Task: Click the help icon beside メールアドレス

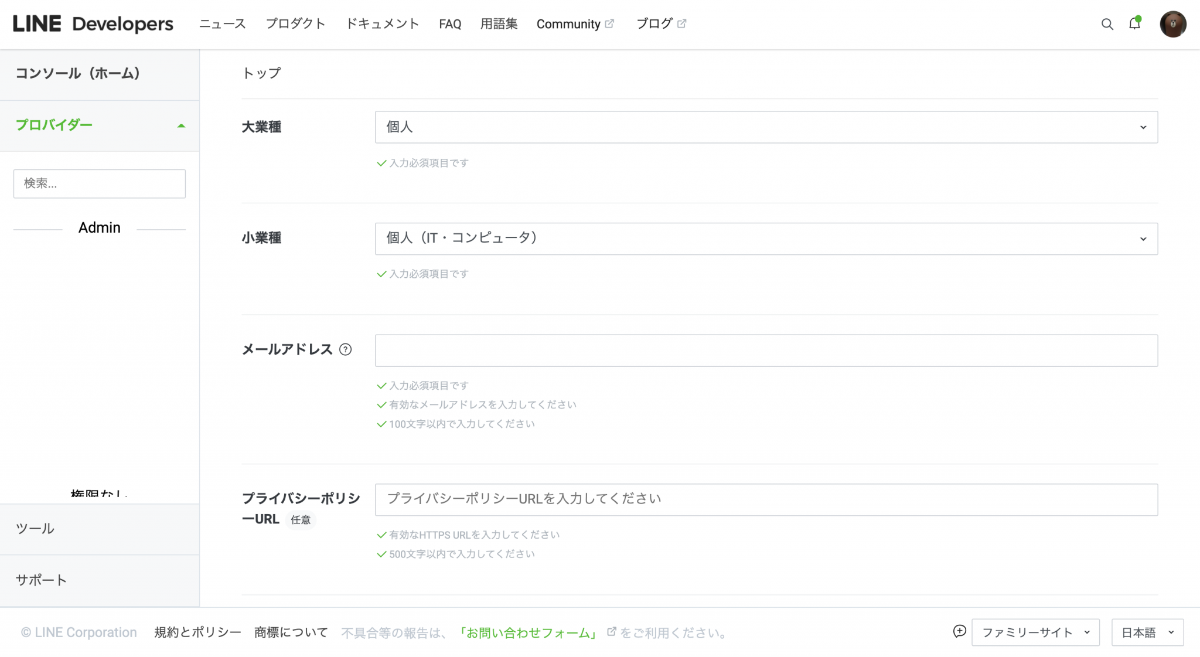Action: [346, 349]
